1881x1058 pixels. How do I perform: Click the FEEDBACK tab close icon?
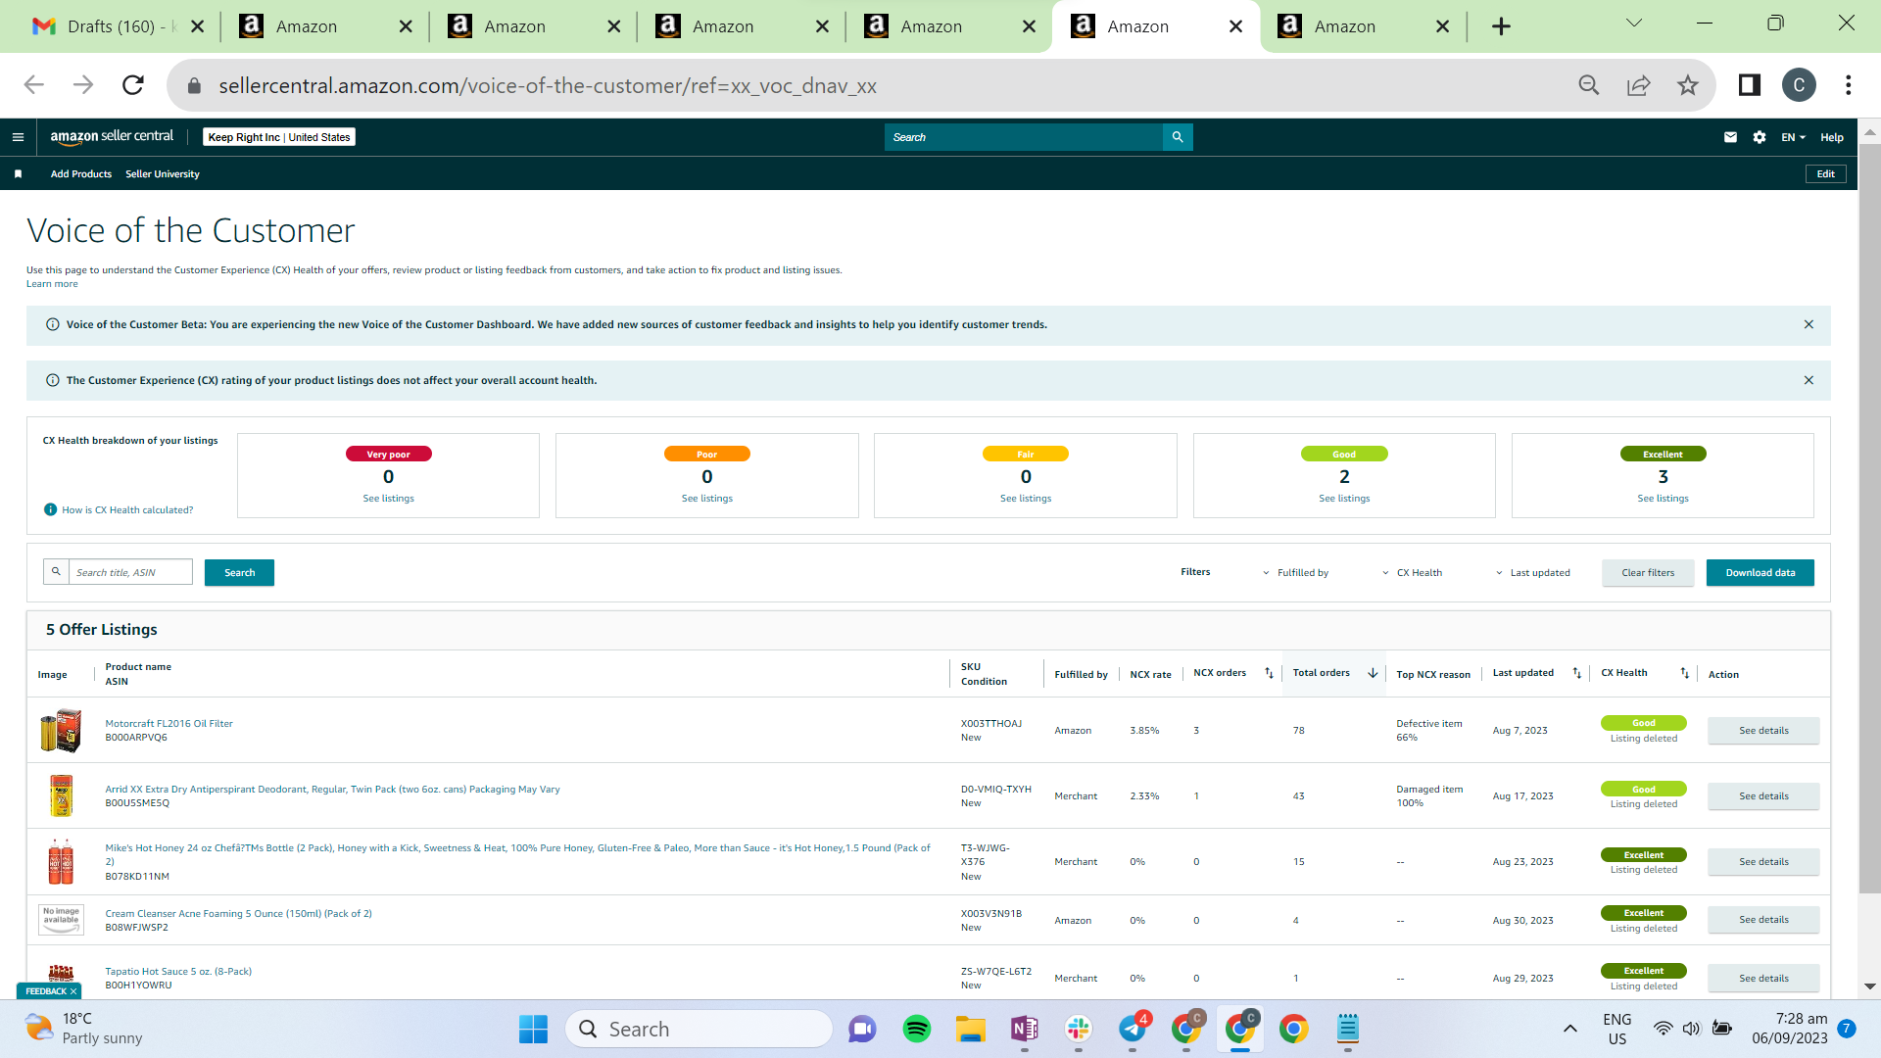click(x=73, y=991)
